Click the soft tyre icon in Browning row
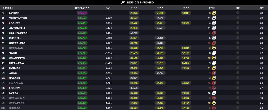268x110 pixels. coord(214,98)
